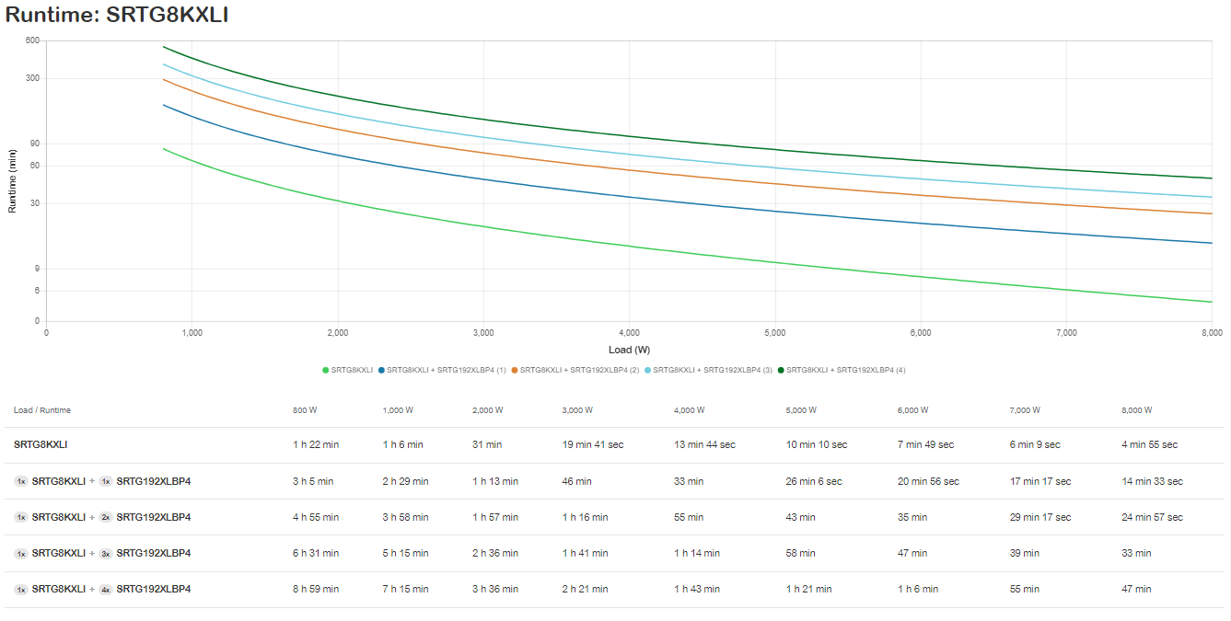The image size is (1231, 621).
Task: Click the green SRTG8KXLI legend dot
Action: pyautogui.click(x=326, y=370)
